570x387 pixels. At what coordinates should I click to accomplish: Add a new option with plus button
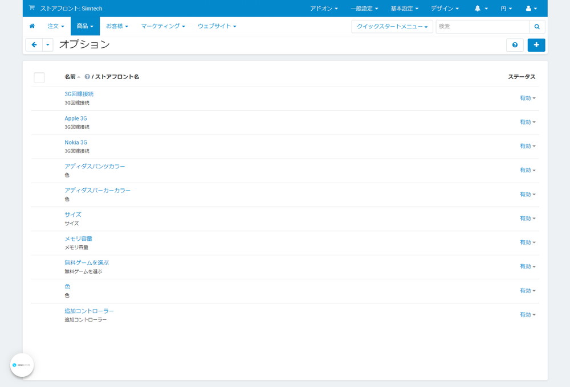[536, 45]
